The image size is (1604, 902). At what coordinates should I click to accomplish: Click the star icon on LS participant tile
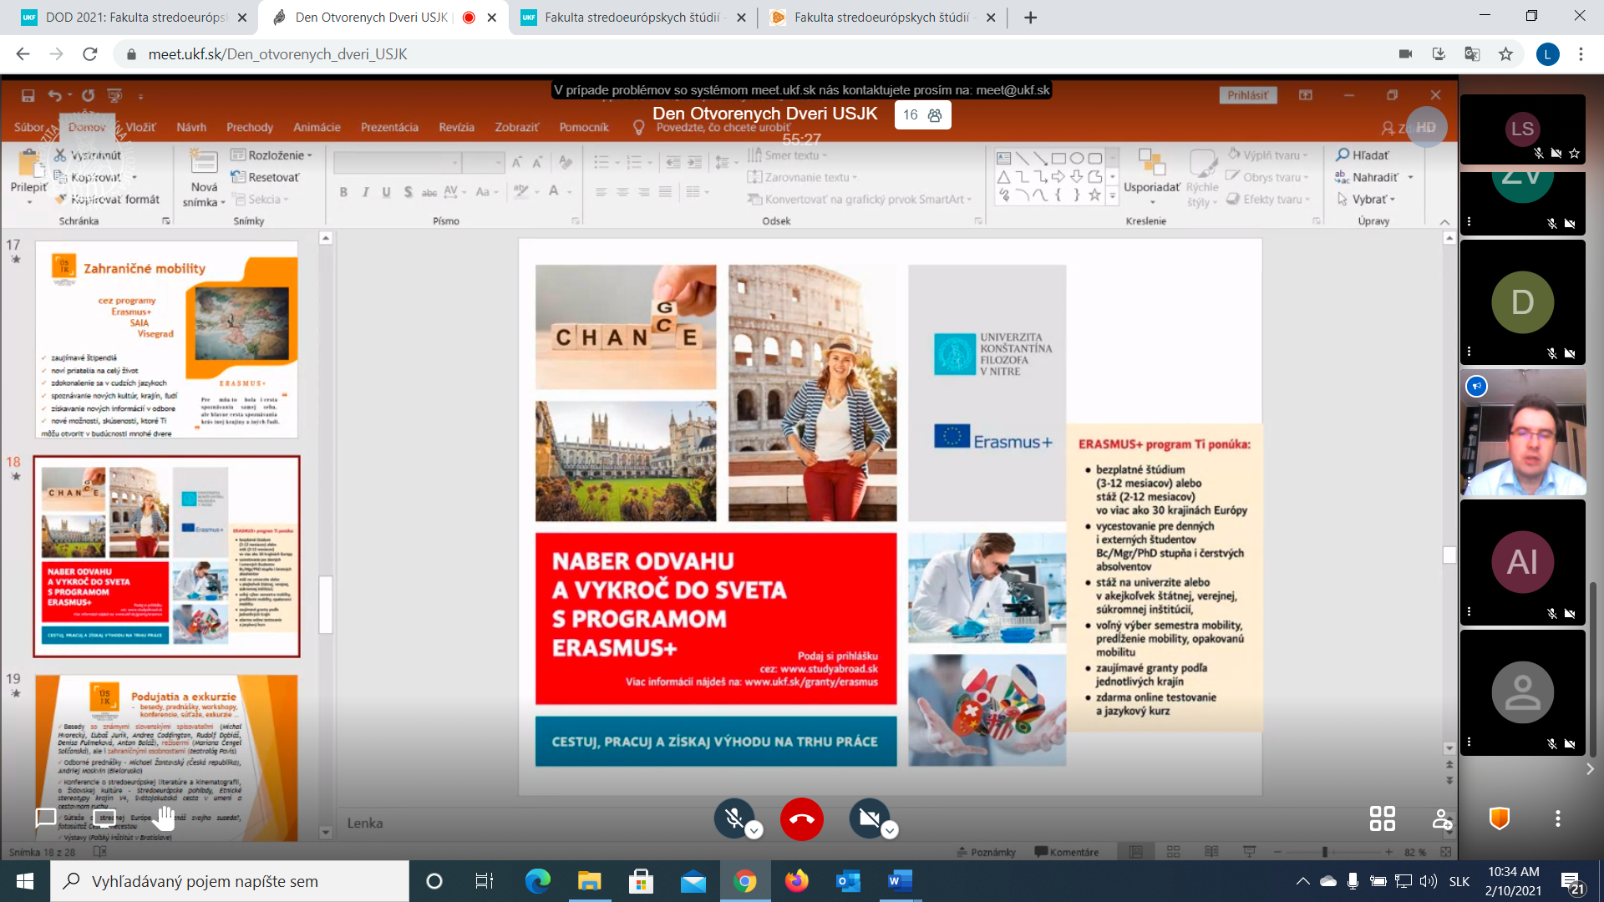tap(1575, 154)
